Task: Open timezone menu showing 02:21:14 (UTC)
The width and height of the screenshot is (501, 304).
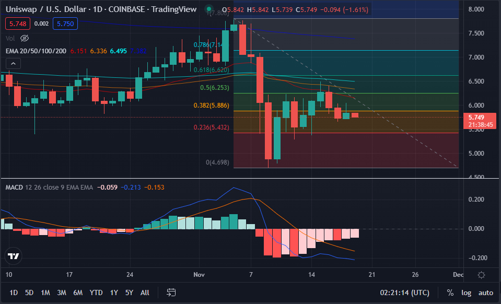Action: tap(404, 293)
